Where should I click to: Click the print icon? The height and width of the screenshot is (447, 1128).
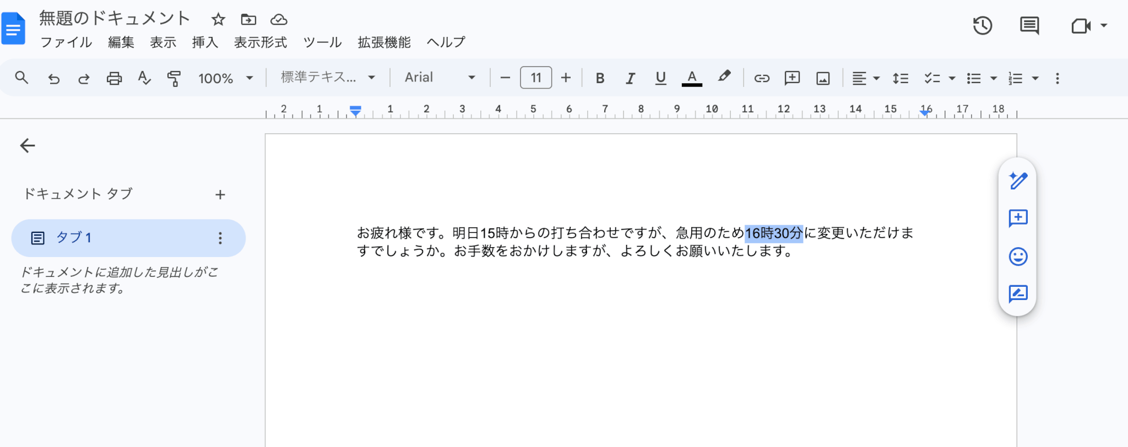[114, 78]
